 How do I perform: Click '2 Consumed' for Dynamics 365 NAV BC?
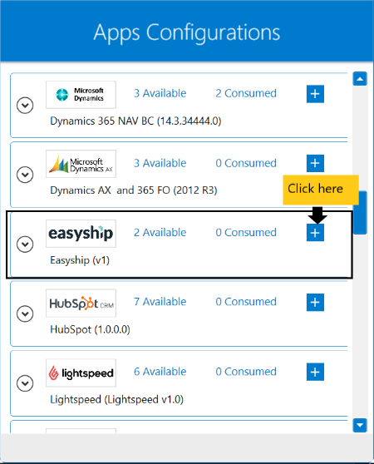pyautogui.click(x=246, y=93)
